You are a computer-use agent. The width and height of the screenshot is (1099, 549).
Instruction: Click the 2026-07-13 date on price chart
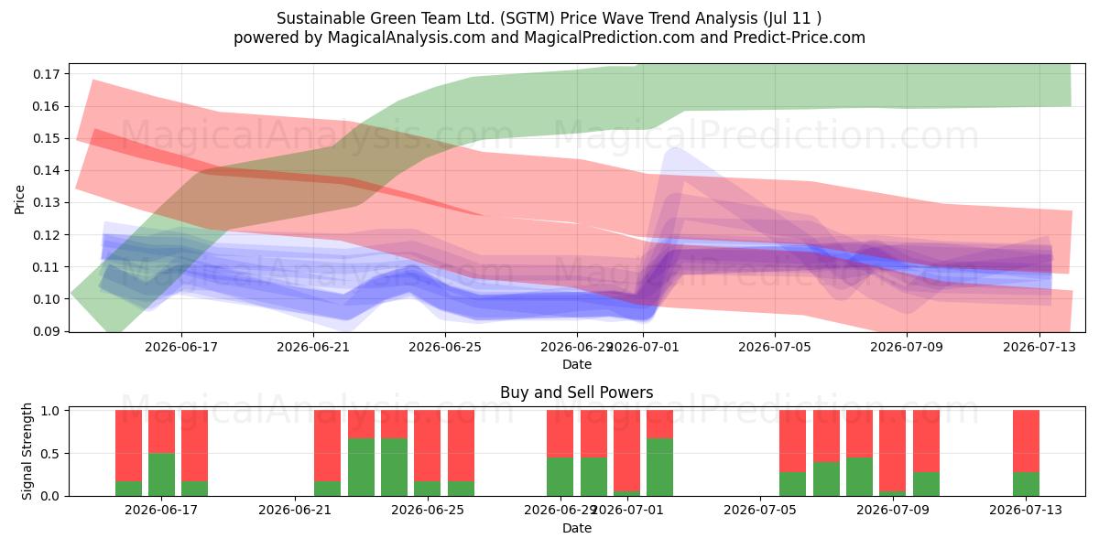pos(1040,347)
